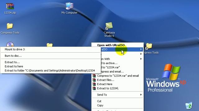Expand the submenu arrow below the UltraISO entry

click(141, 54)
